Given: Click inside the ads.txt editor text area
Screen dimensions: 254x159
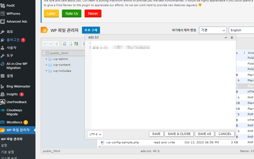Looking at the screenshot, I should click(x=164, y=85).
